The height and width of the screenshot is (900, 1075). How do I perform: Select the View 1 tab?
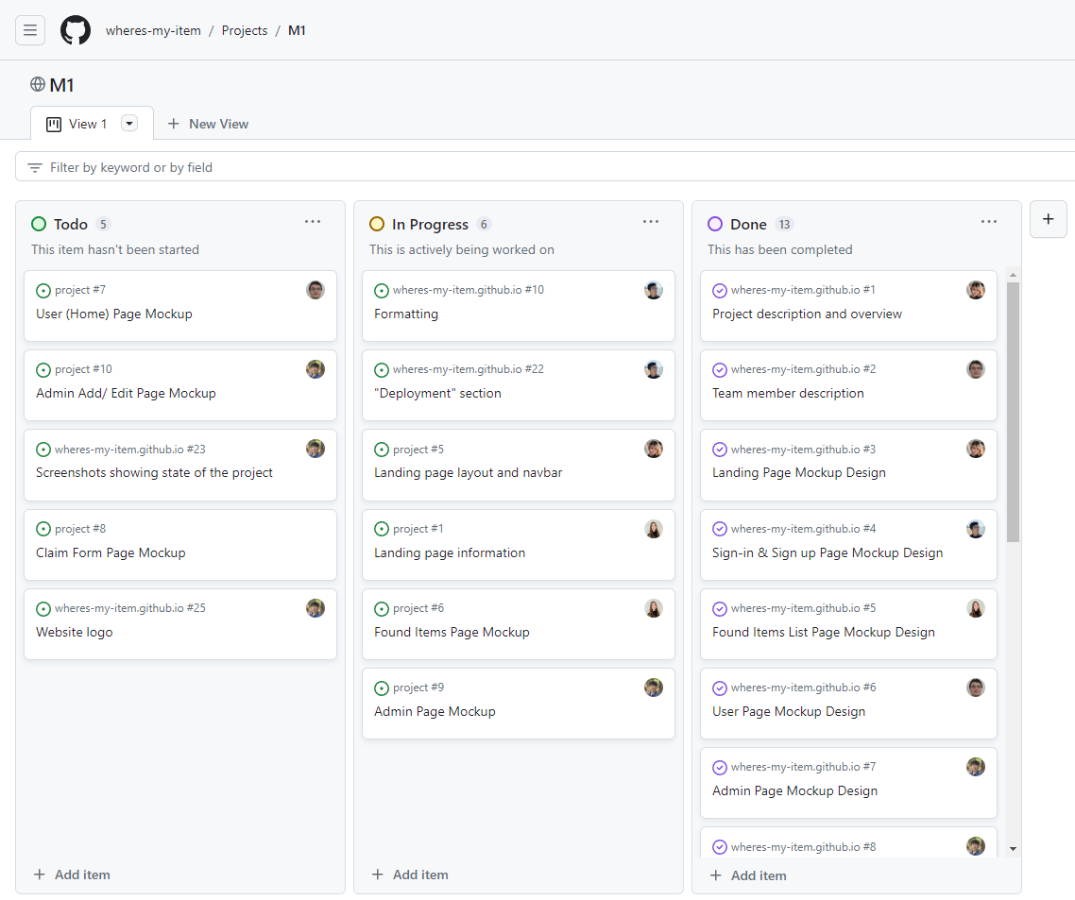[x=80, y=124]
